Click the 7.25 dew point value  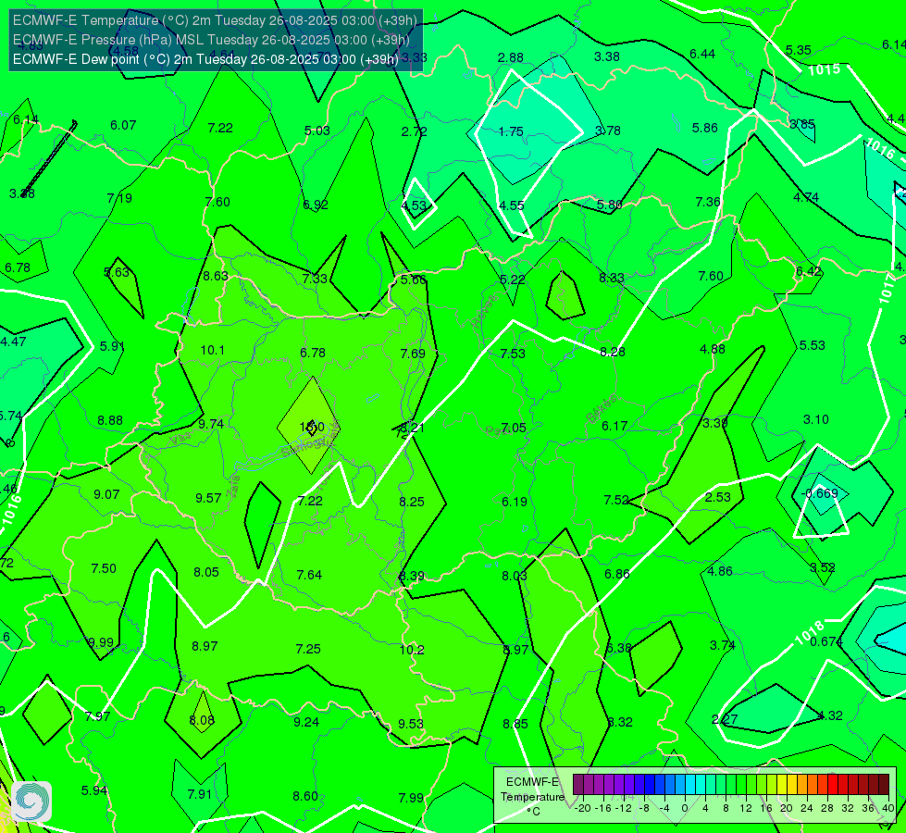pyautogui.click(x=308, y=649)
